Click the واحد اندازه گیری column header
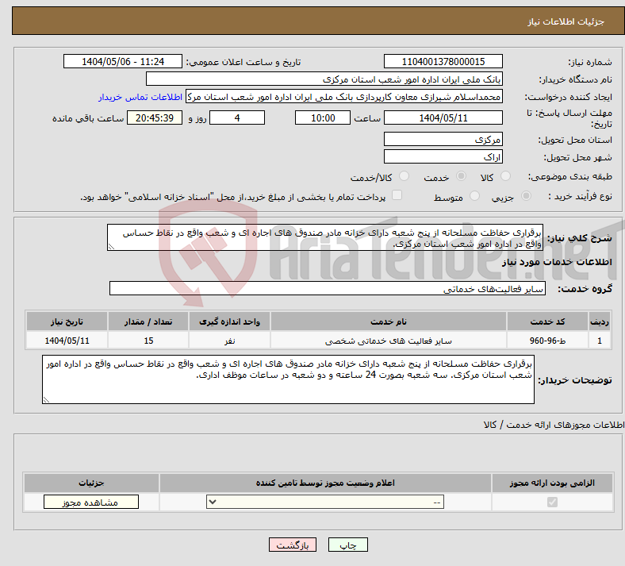 [229, 322]
